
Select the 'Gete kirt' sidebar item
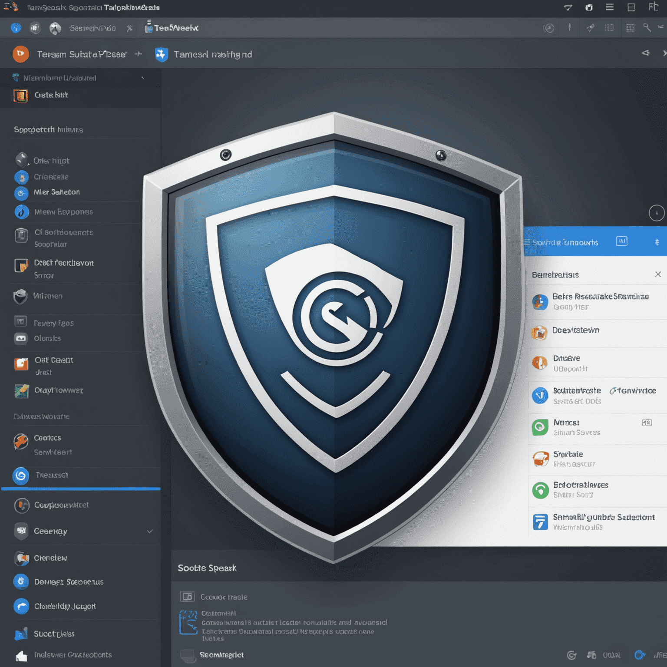pyautogui.click(x=80, y=95)
